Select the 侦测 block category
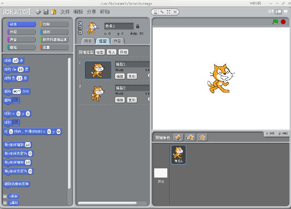The image size is (291, 209). [54, 32]
